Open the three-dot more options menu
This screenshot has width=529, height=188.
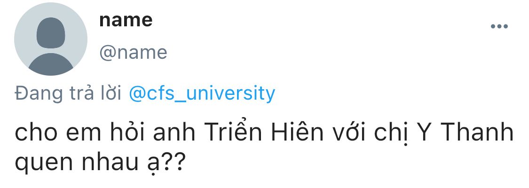pyautogui.click(x=499, y=27)
